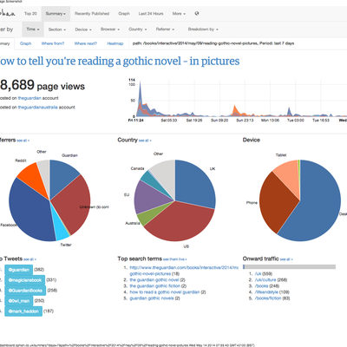Follow the theguardianaustralia account link
Viewport: 347px width, 347px height.
point(37,107)
